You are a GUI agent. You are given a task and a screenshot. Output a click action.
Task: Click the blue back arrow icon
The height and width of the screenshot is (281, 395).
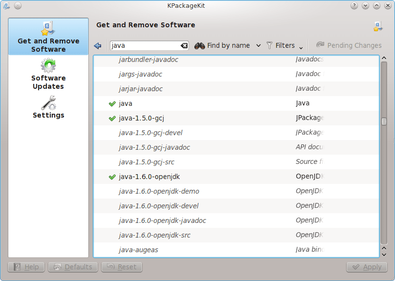click(98, 45)
